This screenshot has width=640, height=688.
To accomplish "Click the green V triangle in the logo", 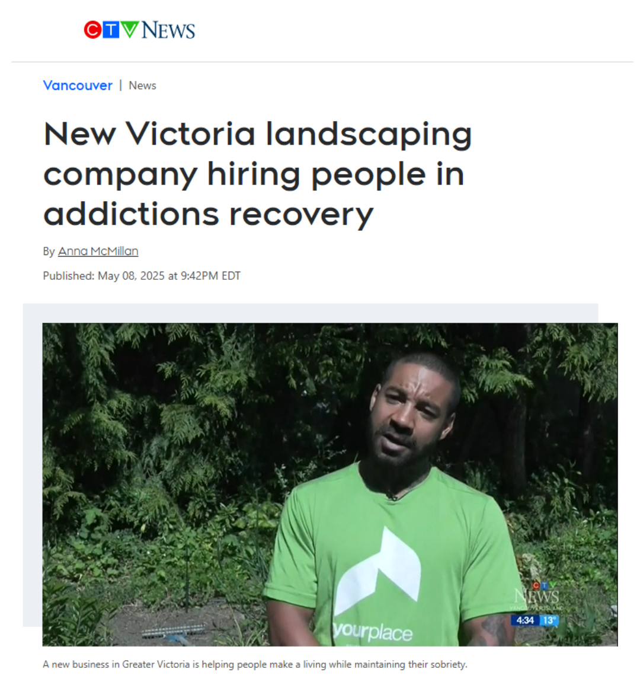I will point(130,29).
